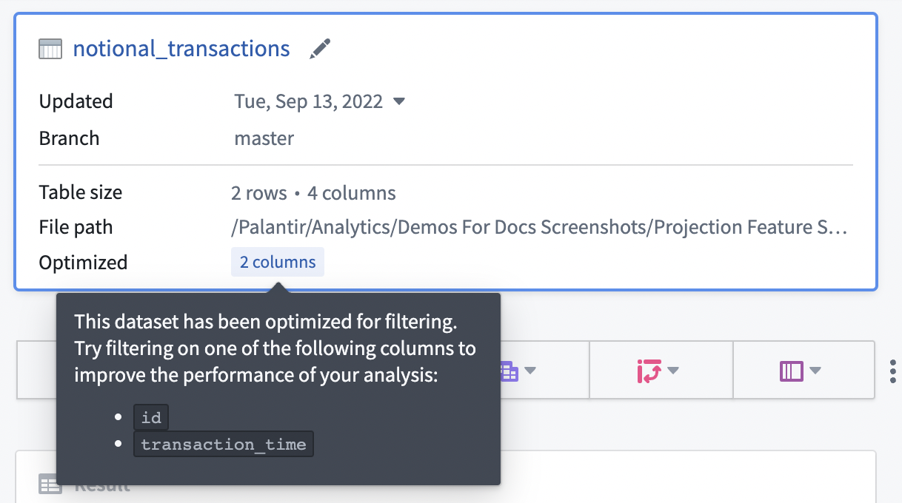Open the notional_transactions dataset link
The image size is (902, 503).
tap(181, 49)
